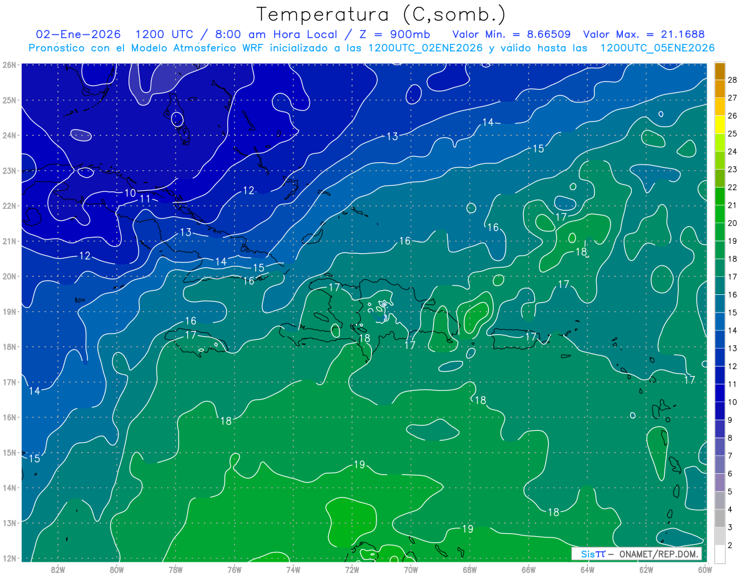Viewport: 749px width, 578px height.
Task: Click longitude axis label "72W"
Action: pos(352,569)
